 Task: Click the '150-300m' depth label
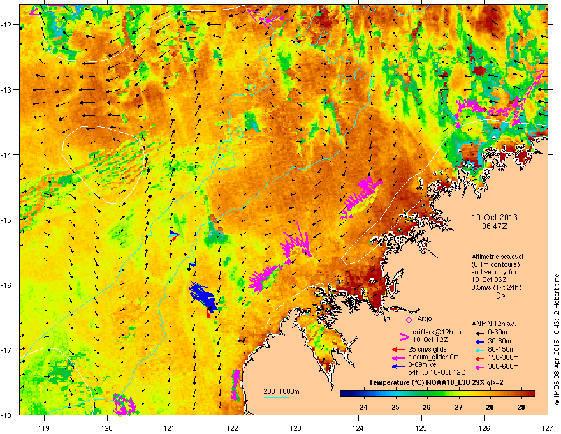tap(503, 357)
